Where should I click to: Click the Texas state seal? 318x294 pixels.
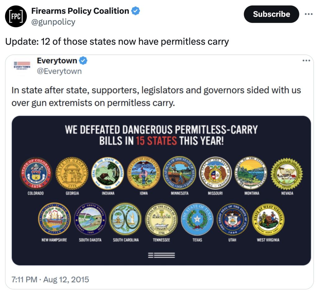pyautogui.click(x=197, y=219)
